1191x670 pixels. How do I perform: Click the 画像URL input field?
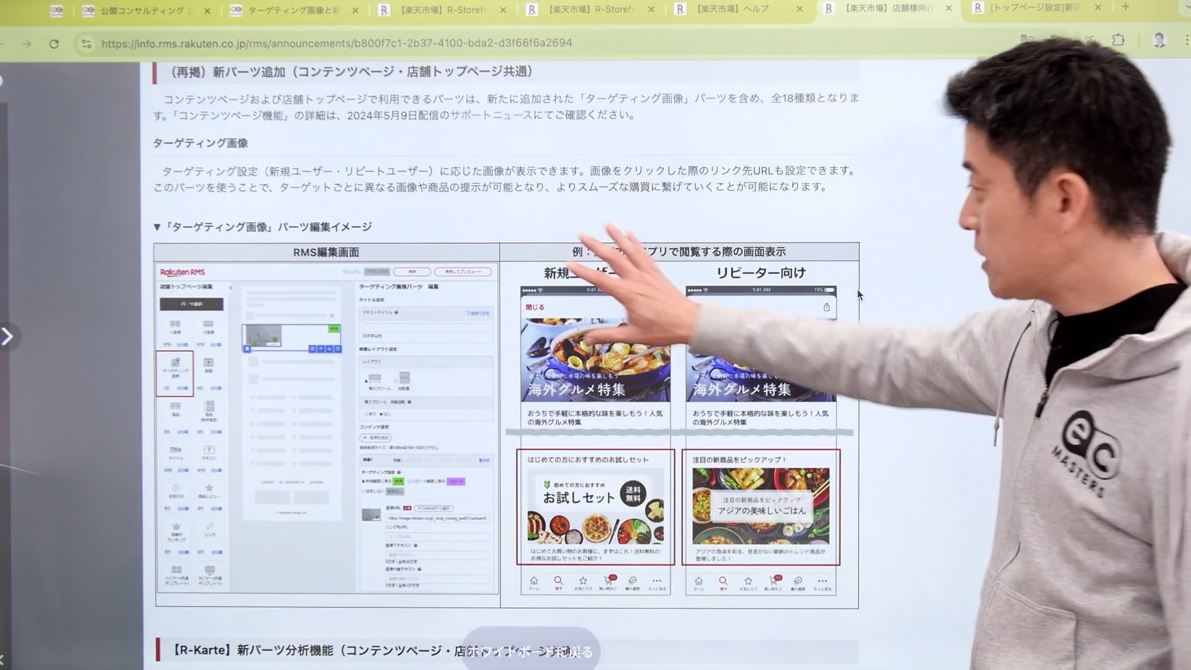pyautogui.click(x=438, y=518)
